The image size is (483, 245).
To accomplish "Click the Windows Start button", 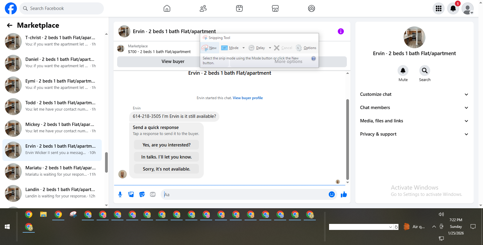I will click(7, 227).
